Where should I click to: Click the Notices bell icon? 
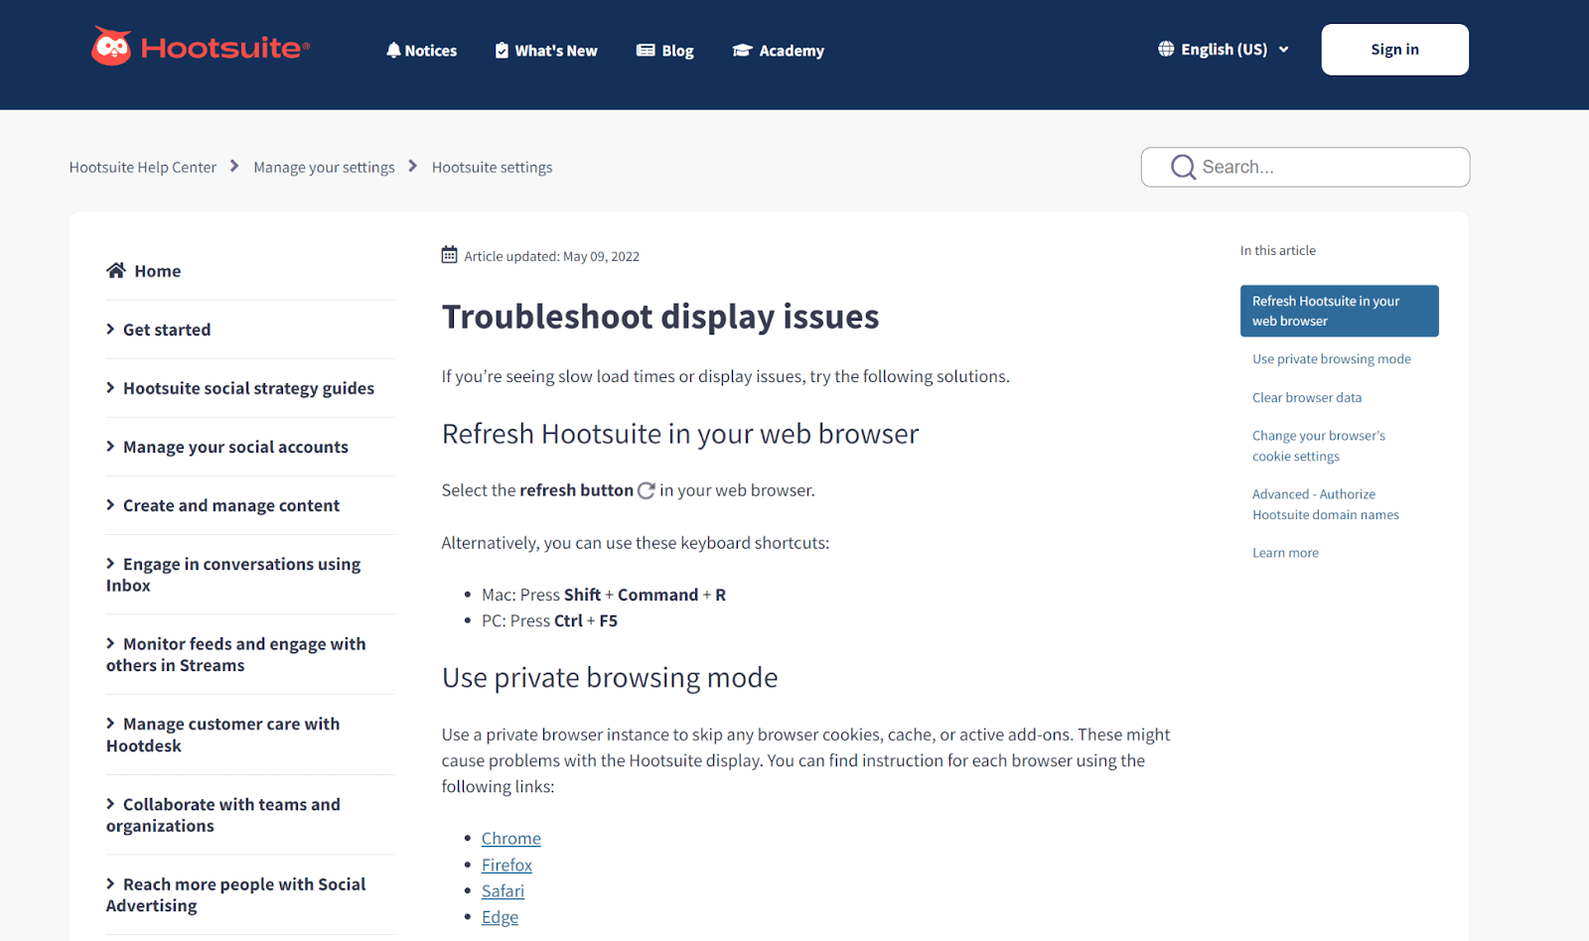tap(393, 51)
